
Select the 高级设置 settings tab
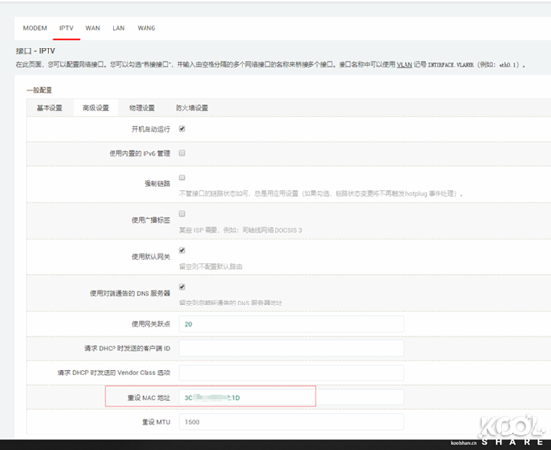(x=96, y=108)
